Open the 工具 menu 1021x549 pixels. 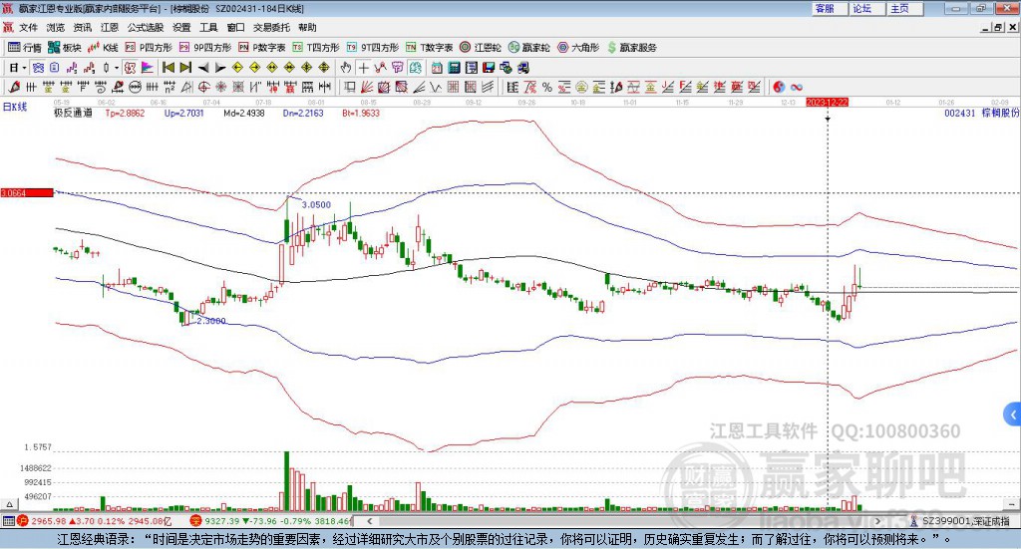tap(208, 27)
